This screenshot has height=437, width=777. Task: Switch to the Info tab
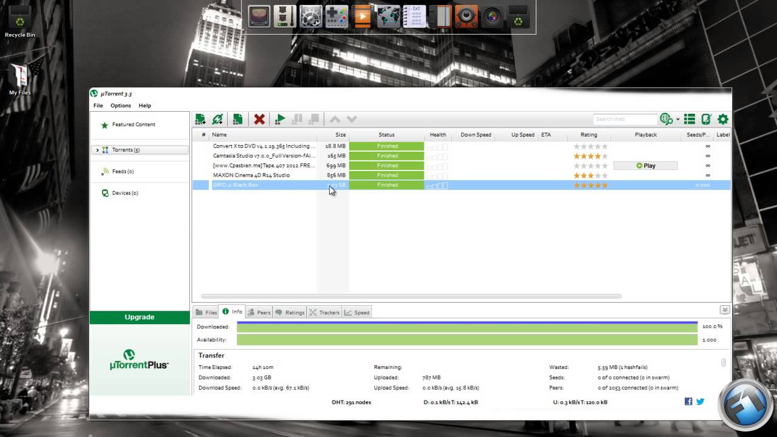tap(232, 312)
